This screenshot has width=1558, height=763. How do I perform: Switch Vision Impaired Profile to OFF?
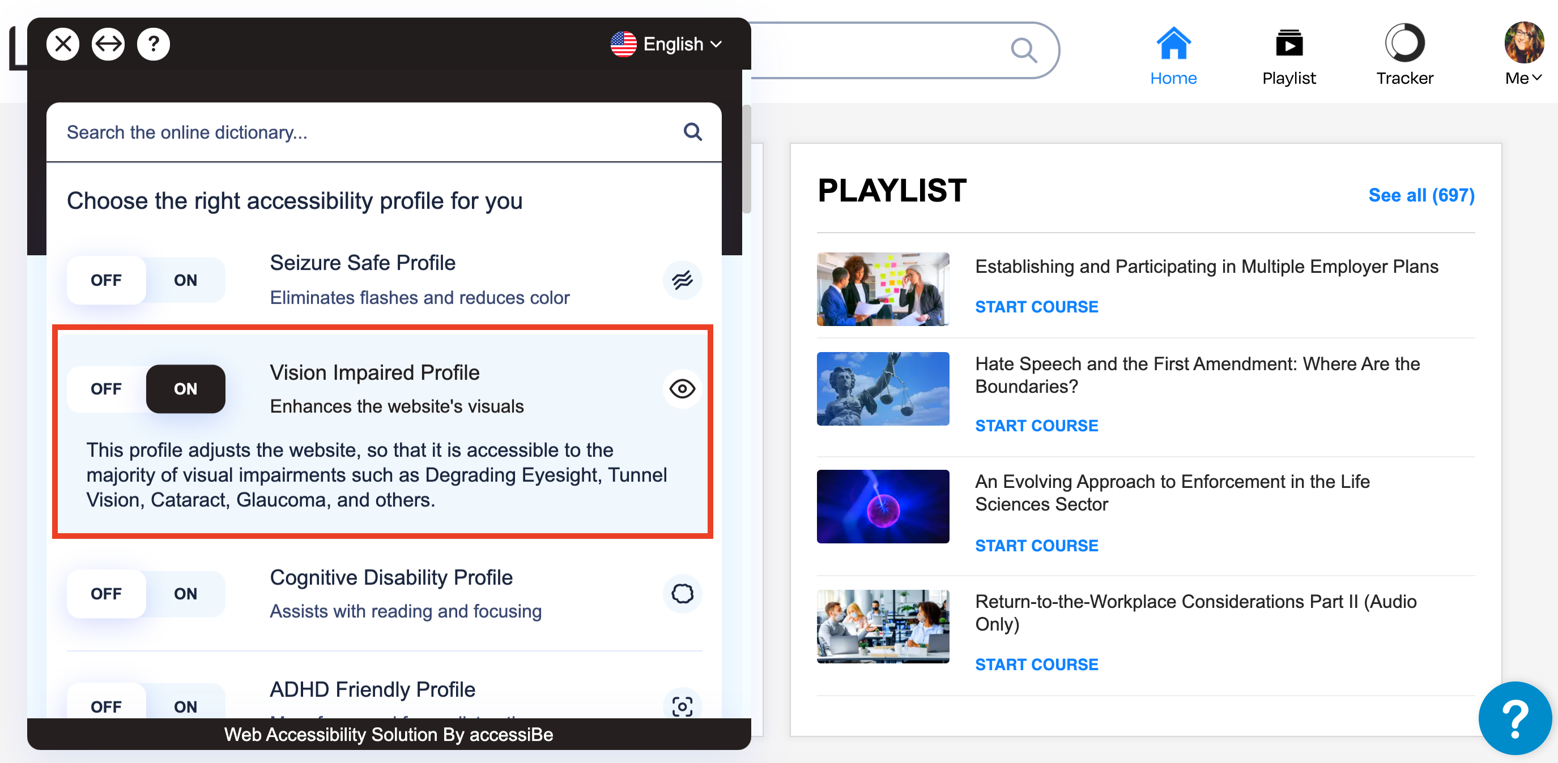point(107,389)
